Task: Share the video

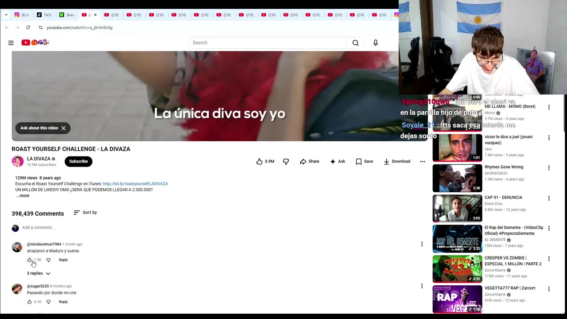Action: [310, 161]
